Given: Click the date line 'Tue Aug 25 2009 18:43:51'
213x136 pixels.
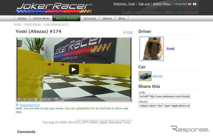Looking at the screenshot, I should click(x=87, y=122).
